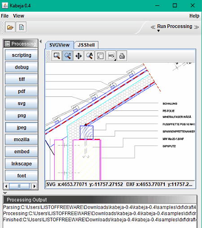Click the GIPSPUTZ label in the drawing
The width and height of the screenshot is (202, 228).
pos(169,146)
